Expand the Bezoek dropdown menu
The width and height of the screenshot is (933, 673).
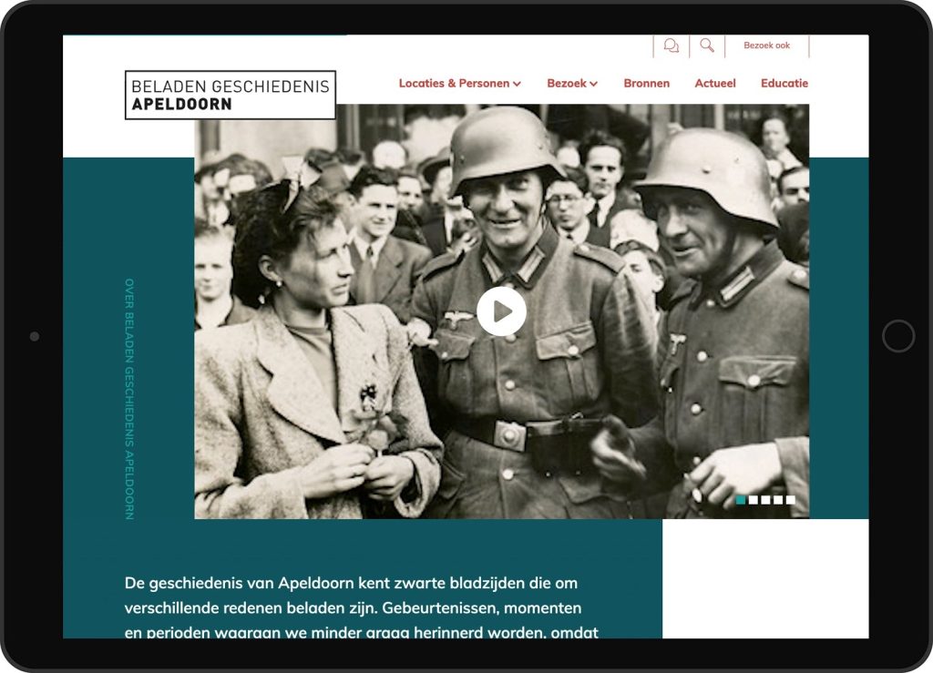pos(572,84)
